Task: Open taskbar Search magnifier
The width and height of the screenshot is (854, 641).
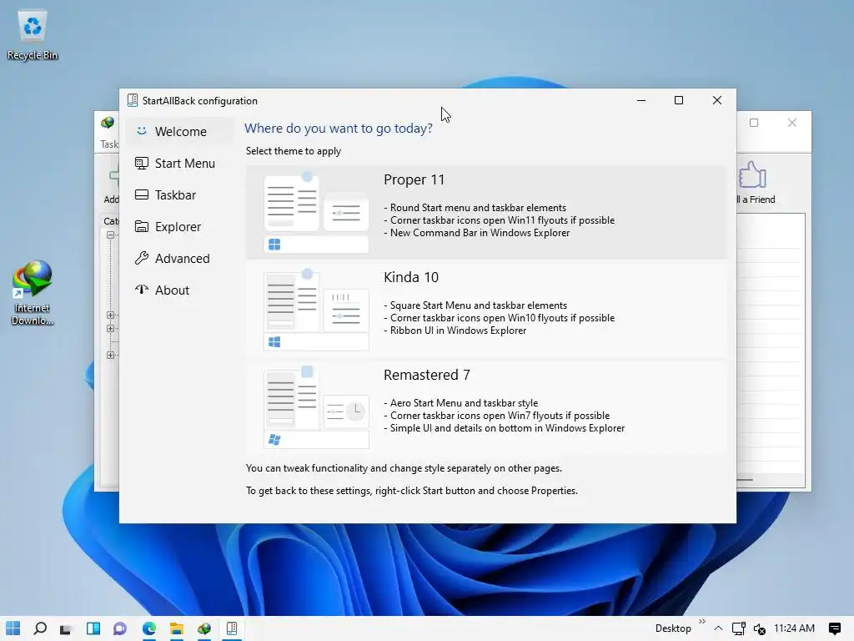Action: tap(40, 628)
